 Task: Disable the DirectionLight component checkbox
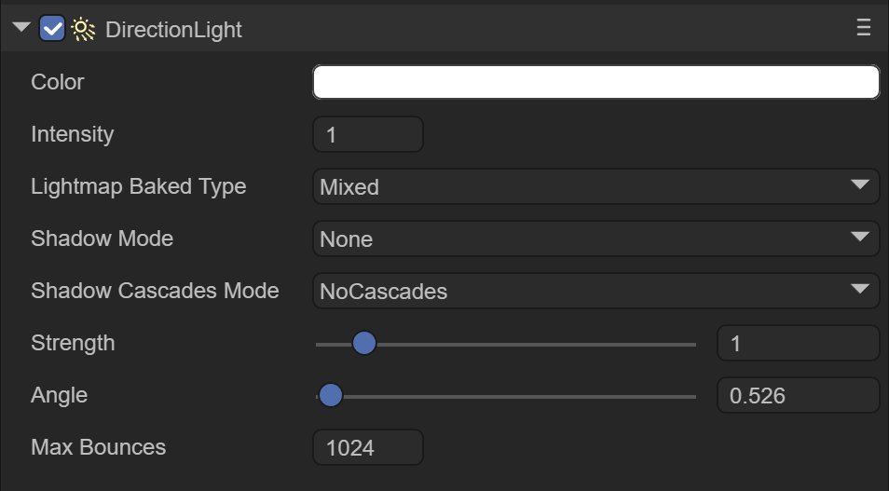(53, 30)
